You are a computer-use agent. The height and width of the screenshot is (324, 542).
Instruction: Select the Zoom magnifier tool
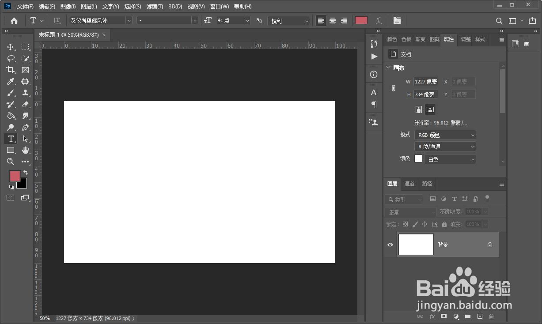pyautogui.click(x=11, y=162)
